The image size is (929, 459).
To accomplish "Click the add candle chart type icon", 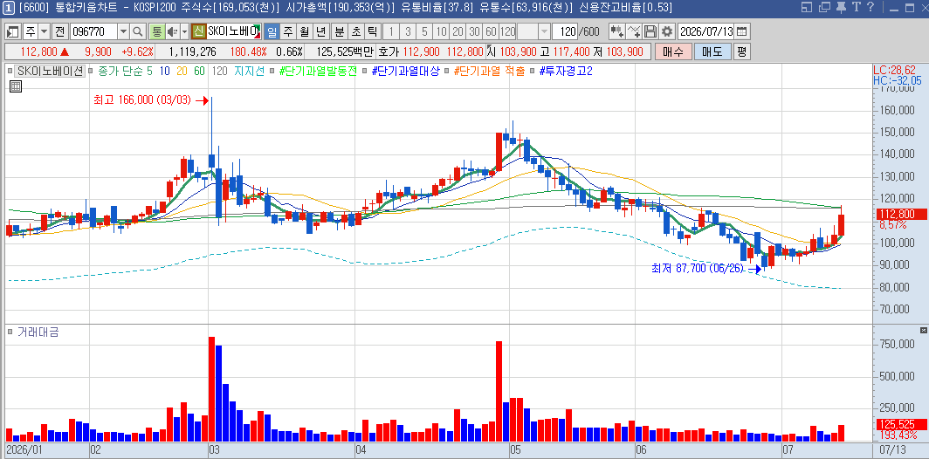I will click(617, 31).
